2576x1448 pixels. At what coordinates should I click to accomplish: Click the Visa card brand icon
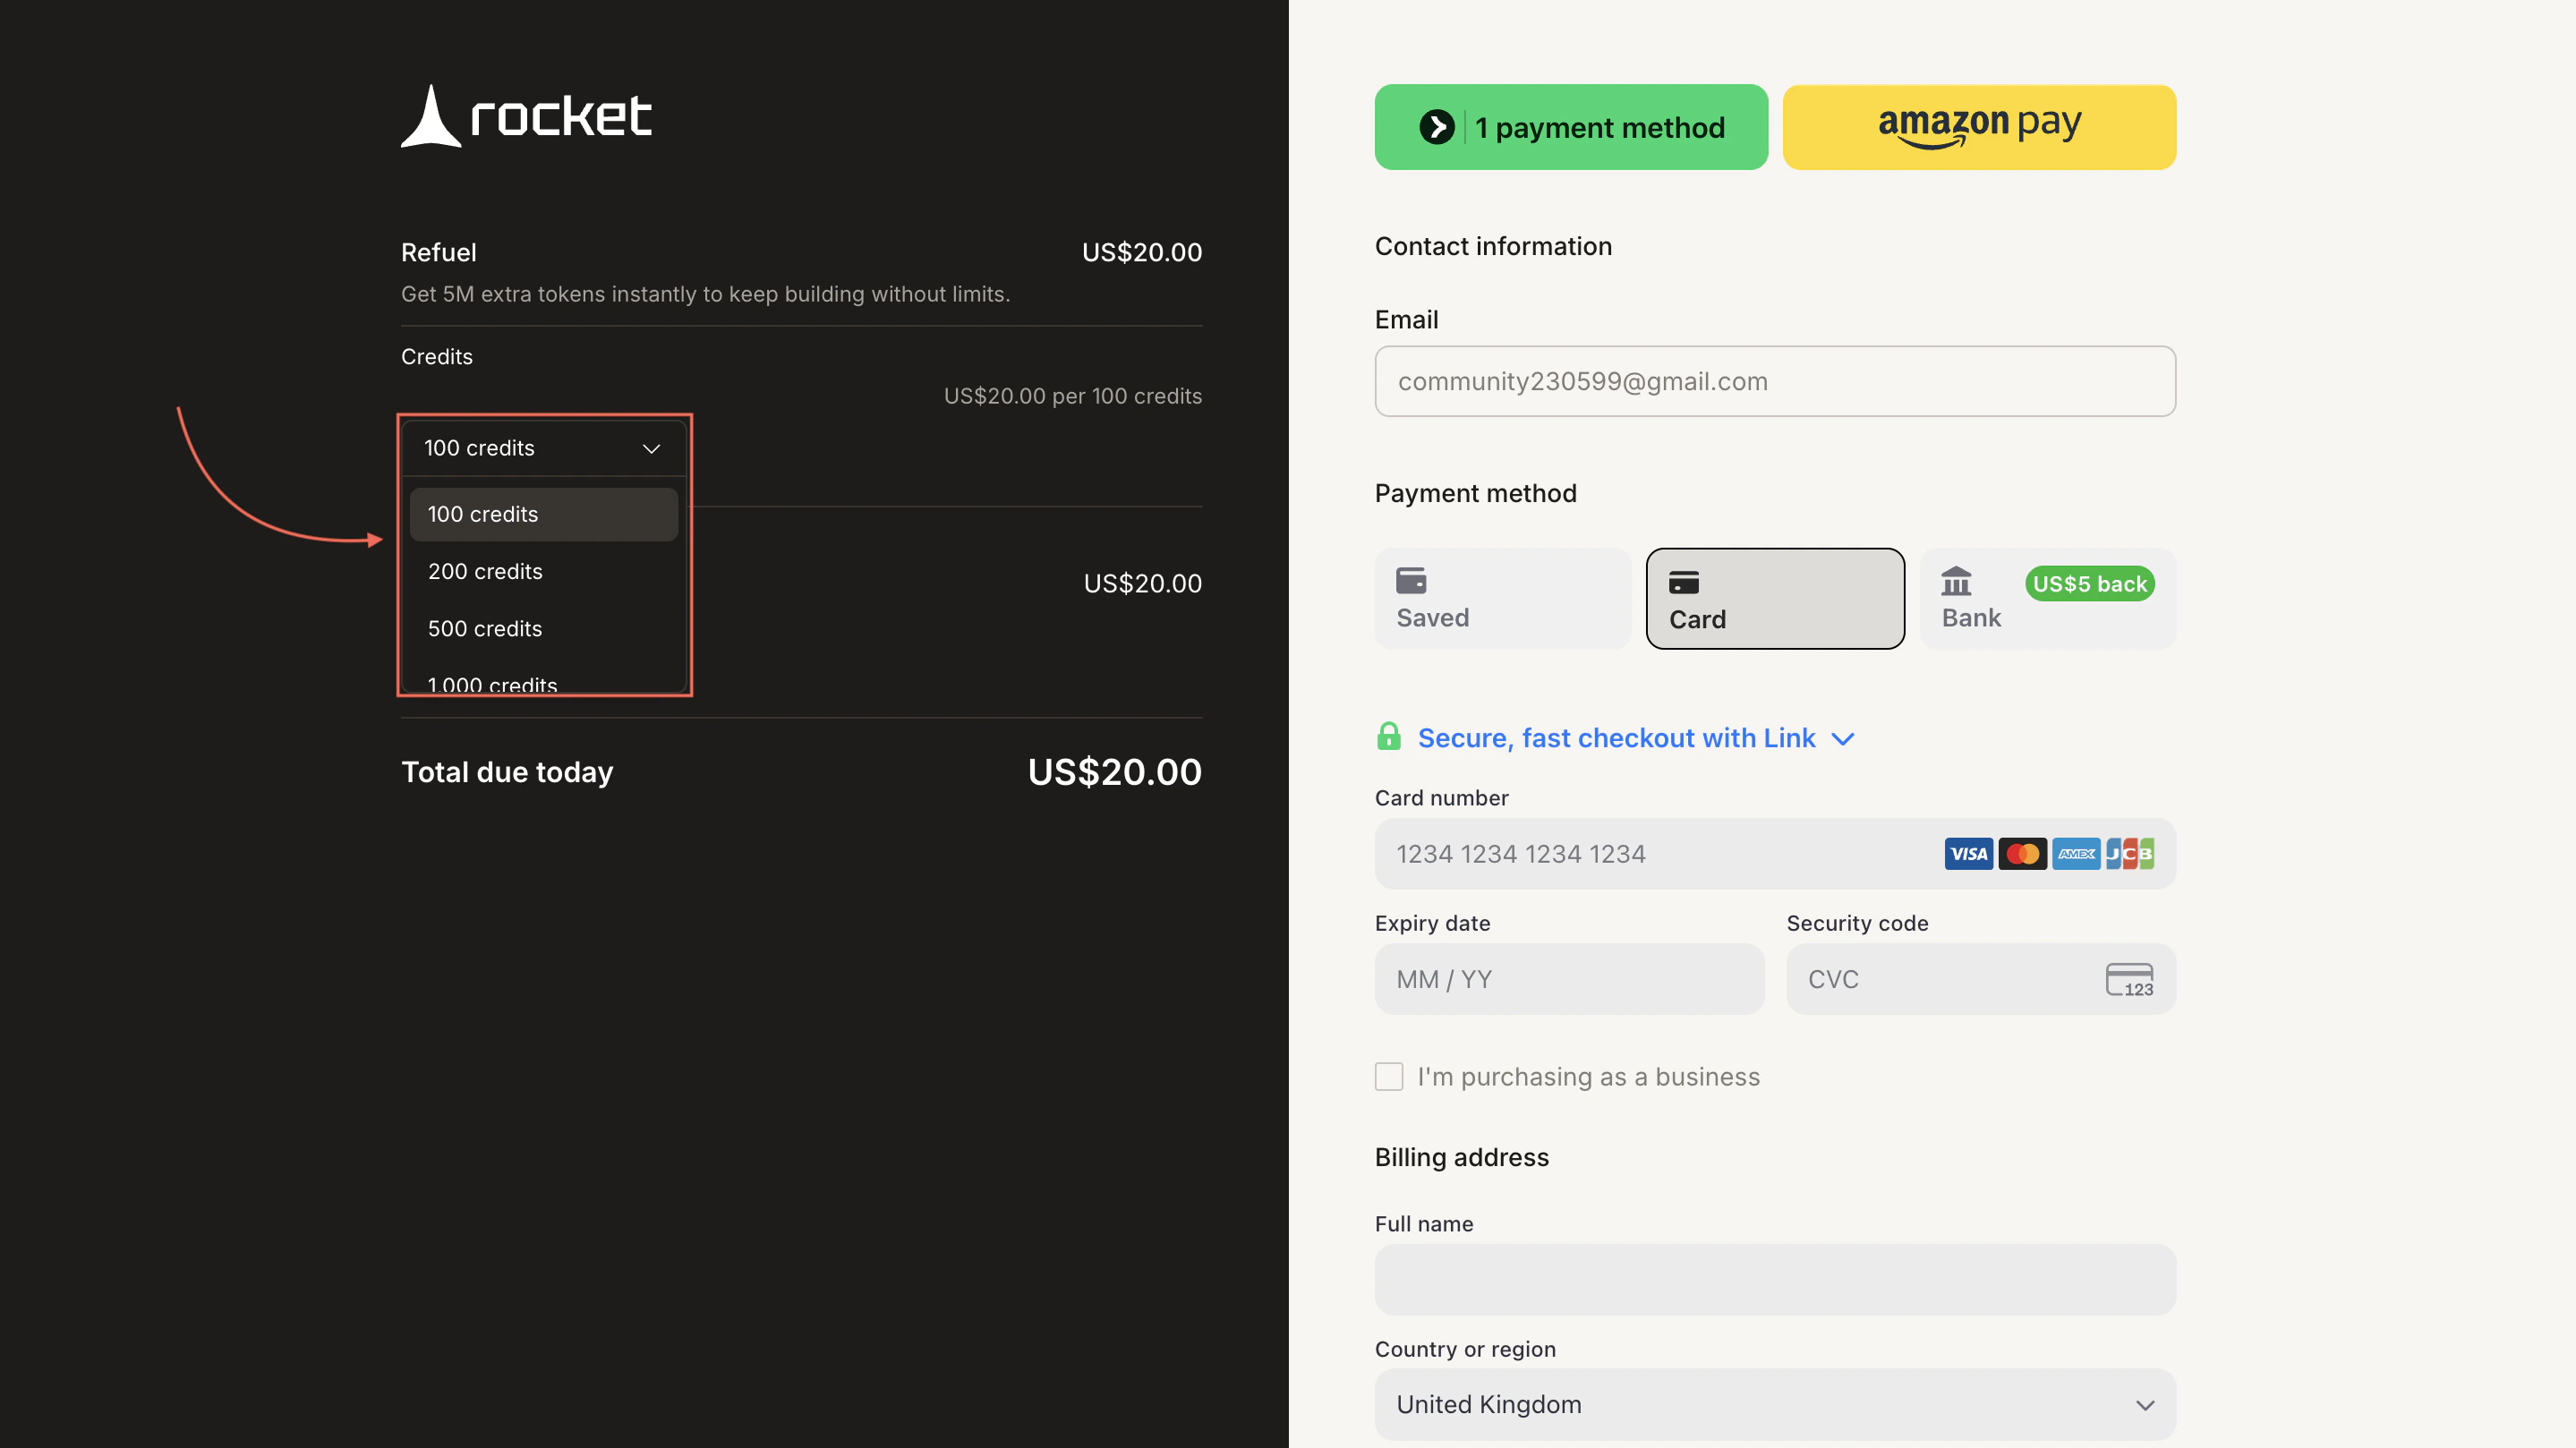pos(1968,853)
